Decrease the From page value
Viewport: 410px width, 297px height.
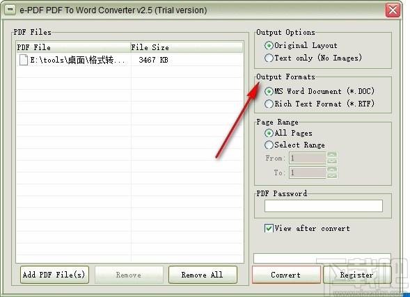332,161
